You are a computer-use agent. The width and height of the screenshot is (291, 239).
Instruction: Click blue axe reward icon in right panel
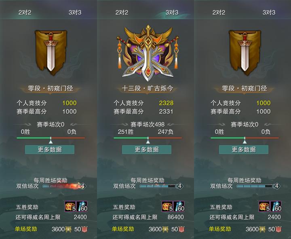(276, 206)
